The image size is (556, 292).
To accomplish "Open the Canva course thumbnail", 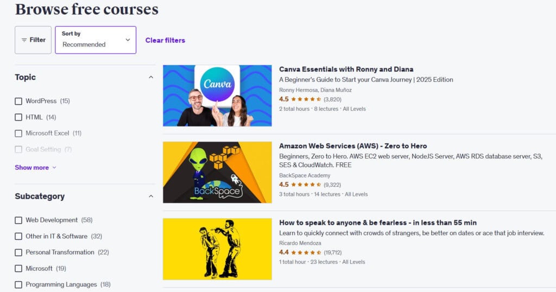I will 217,96.
